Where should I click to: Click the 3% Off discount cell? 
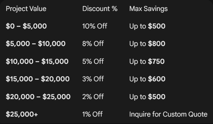click(x=93, y=79)
